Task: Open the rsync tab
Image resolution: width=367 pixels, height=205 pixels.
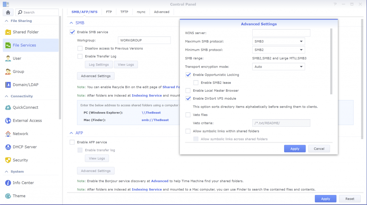Action: 141,12
